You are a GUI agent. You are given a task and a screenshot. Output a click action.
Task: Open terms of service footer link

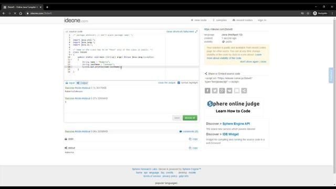(152, 176)
